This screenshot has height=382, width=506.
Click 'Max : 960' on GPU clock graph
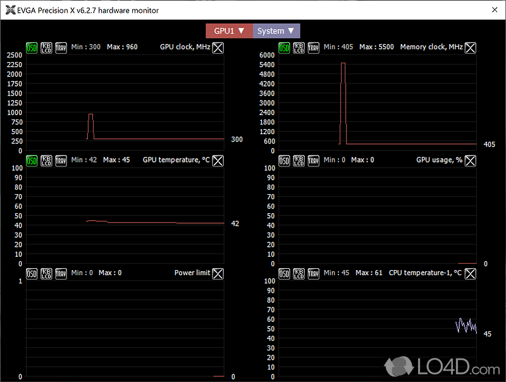point(122,47)
